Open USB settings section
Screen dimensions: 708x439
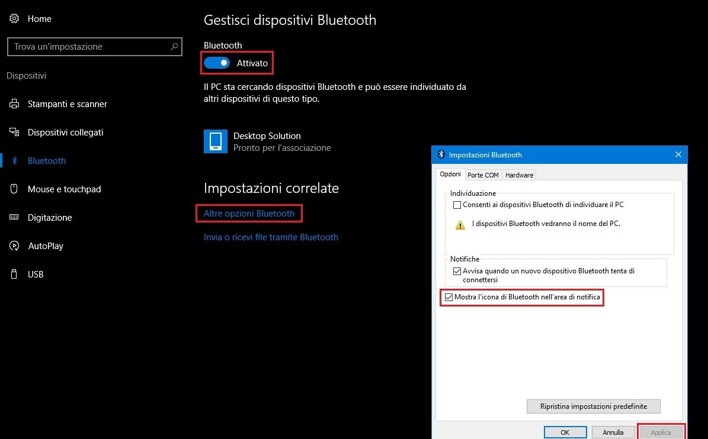[36, 274]
